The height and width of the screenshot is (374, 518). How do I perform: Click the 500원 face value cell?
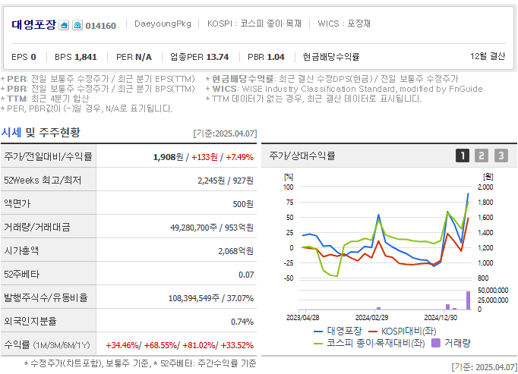pos(243,204)
